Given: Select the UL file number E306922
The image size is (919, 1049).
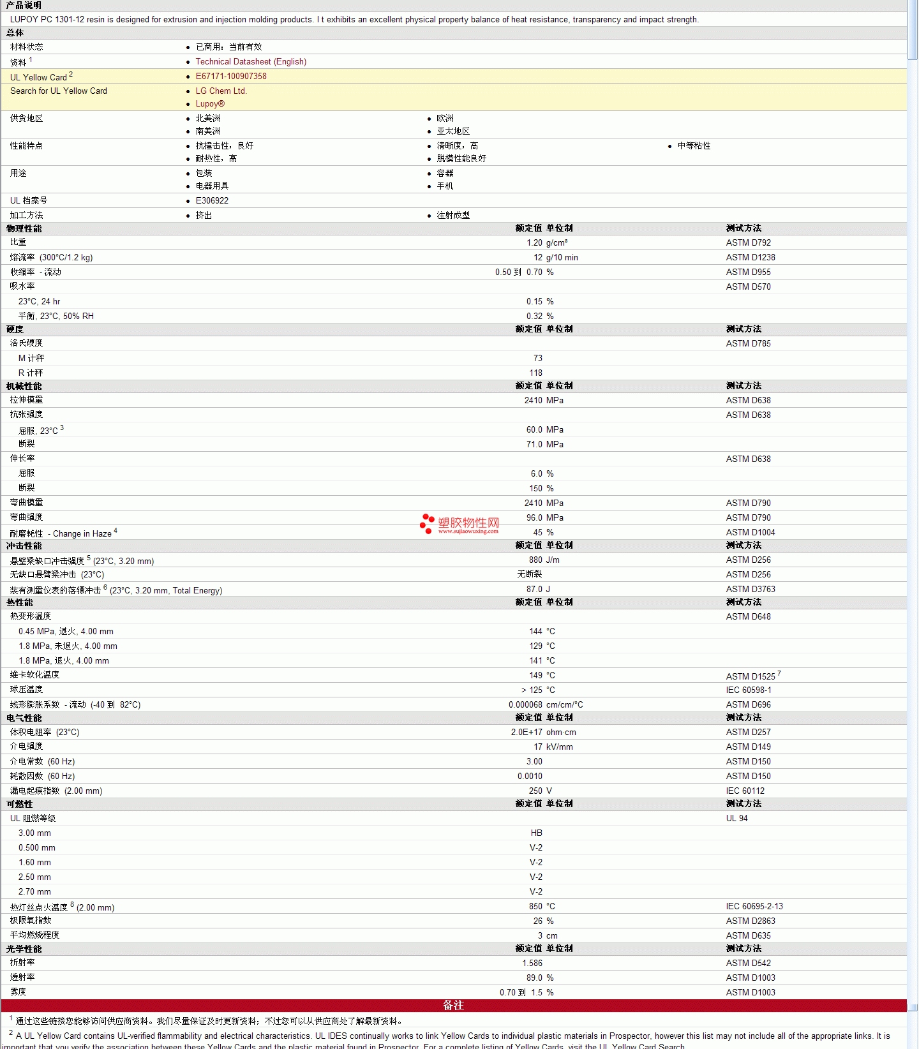Looking at the screenshot, I should point(212,201).
